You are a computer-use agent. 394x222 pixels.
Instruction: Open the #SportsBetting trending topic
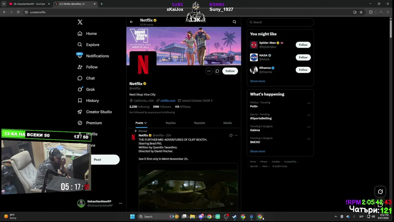click(261, 118)
